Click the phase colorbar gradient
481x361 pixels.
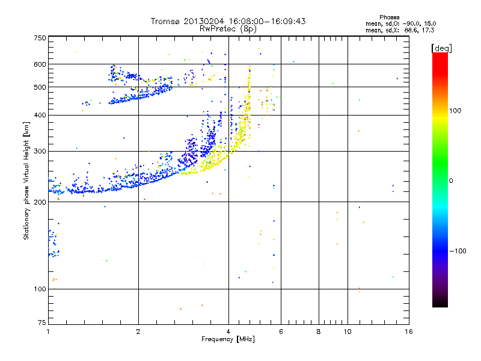click(440, 179)
